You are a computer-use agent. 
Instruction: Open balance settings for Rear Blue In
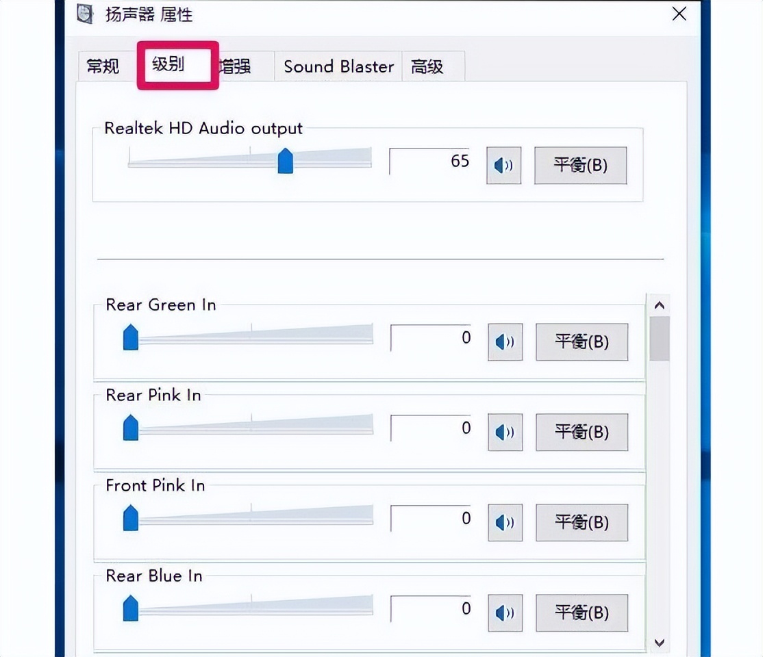pyautogui.click(x=581, y=613)
